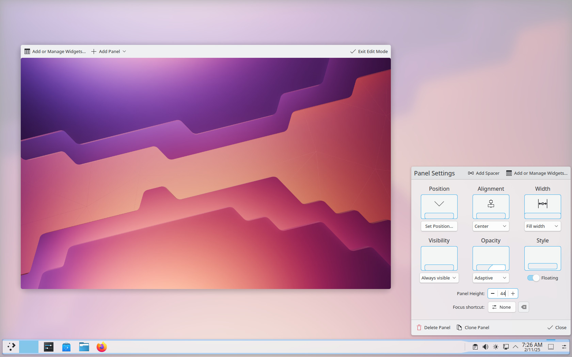Click the Position preview with down chevron
The height and width of the screenshot is (357, 572).
(439, 207)
